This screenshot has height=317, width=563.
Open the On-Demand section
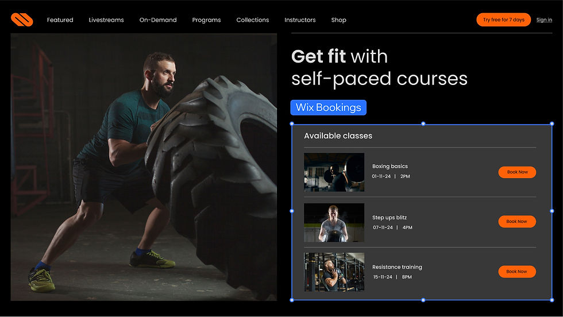point(158,20)
